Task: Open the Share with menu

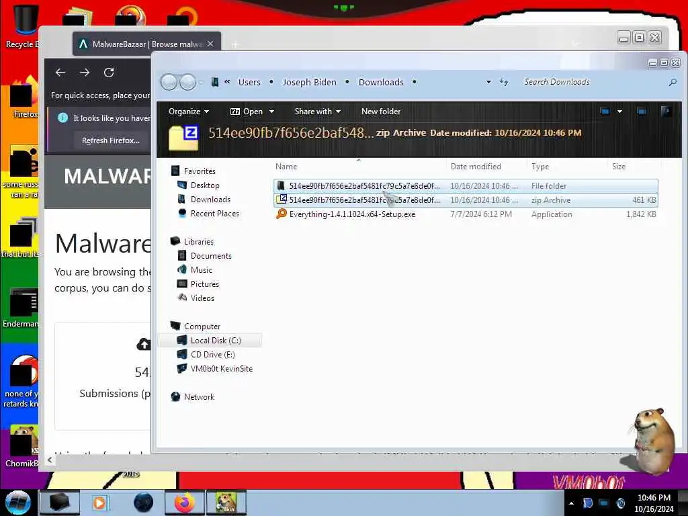Action: pos(318,112)
